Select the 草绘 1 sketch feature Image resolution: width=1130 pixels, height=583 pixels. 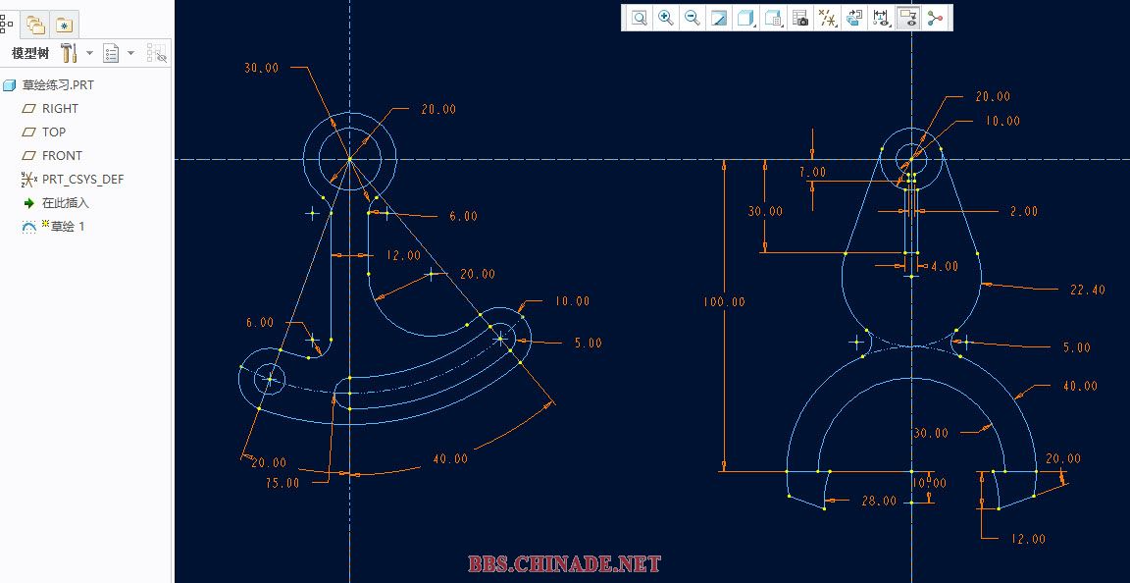pyautogui.click(x=67, y=227)
